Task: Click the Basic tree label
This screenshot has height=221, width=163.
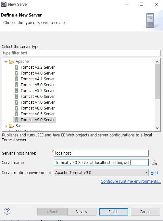Action: pos(20,126)
